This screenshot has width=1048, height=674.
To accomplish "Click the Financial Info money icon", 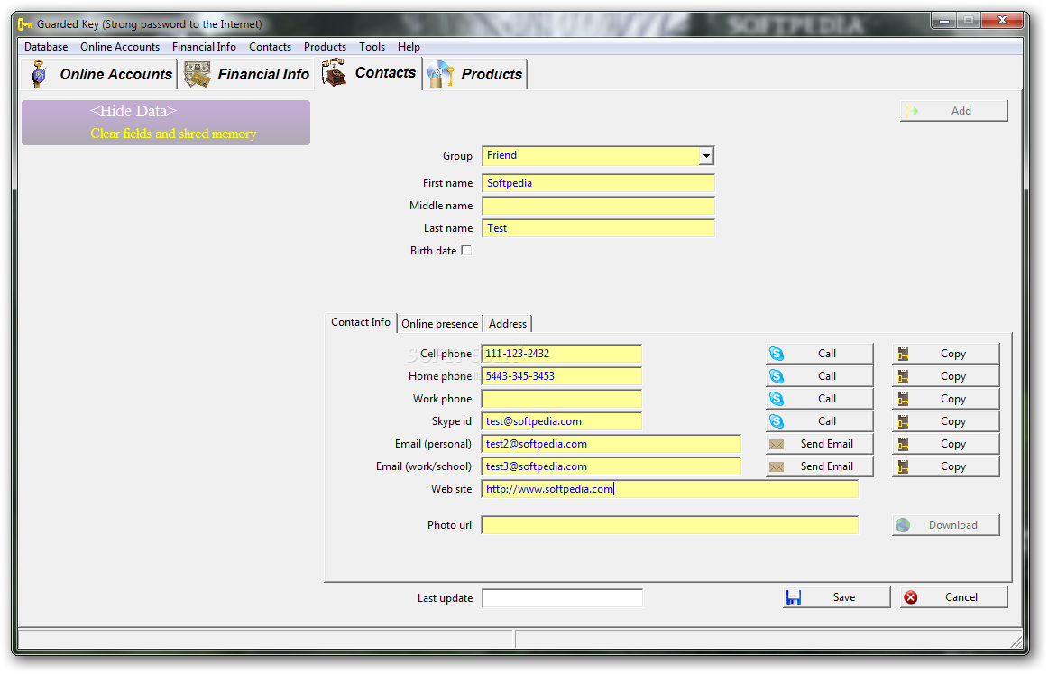I will (198, 74).
